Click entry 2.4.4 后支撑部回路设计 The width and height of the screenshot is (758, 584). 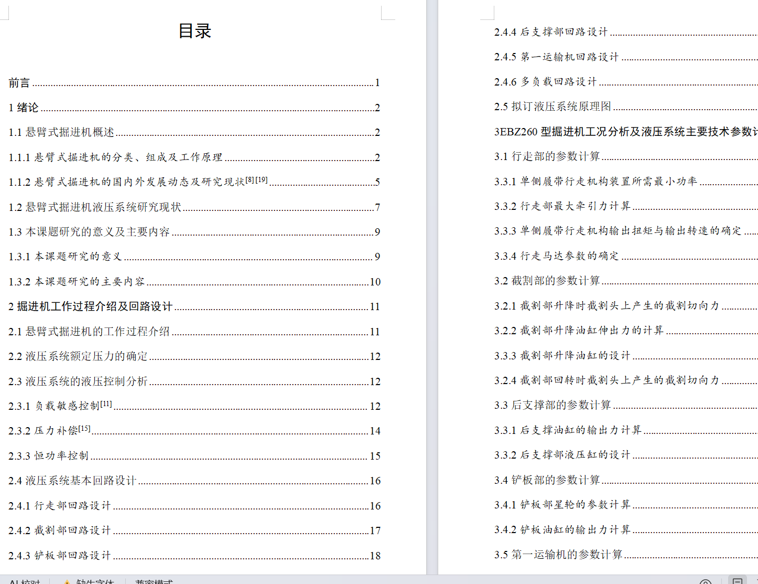626,32
